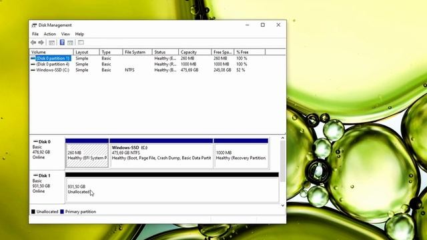Maximize the Disk Management window
This screenshot has height=240, width=427.
pyautogui.click(x=263, y=25)
